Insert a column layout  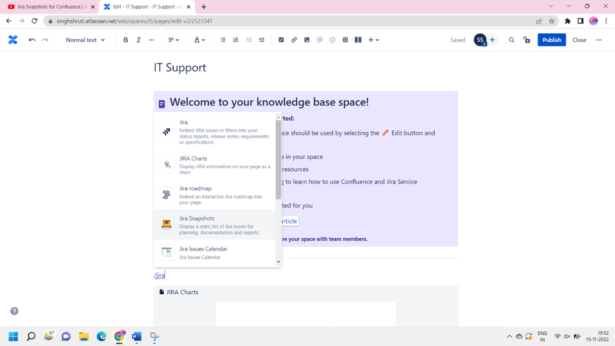pos(358,39)
